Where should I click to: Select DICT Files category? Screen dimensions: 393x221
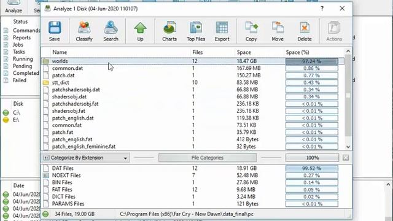(192, 196)
